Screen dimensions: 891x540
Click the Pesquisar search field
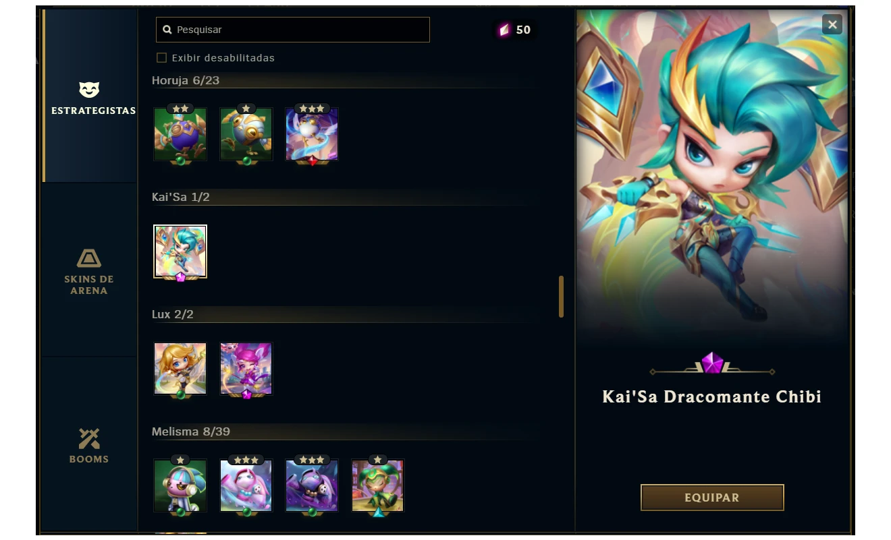[x=293, y=30]
